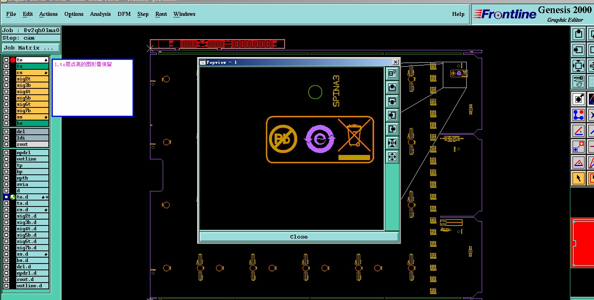The height and width of the screenshot is (300, 594).
Task: Open the Actions menu
Action: tap(48, 14)
